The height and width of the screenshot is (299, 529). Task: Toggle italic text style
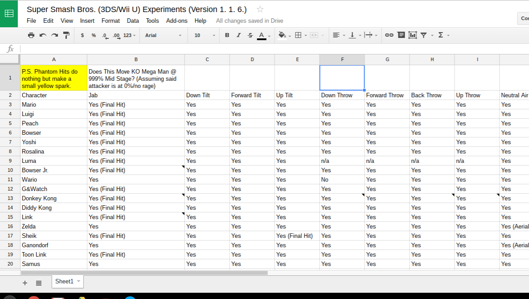pos(238,35)
